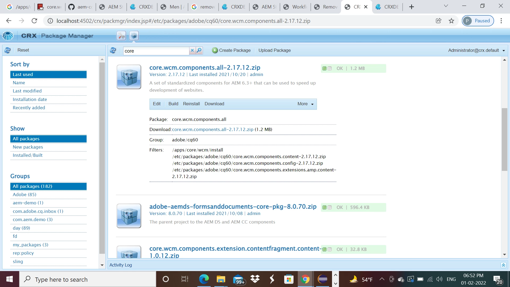The height and width of the screenshot is (287, 510).
Task: Open the core.wcm.components.all-2.17.12.zip download link
Action: 212,129
